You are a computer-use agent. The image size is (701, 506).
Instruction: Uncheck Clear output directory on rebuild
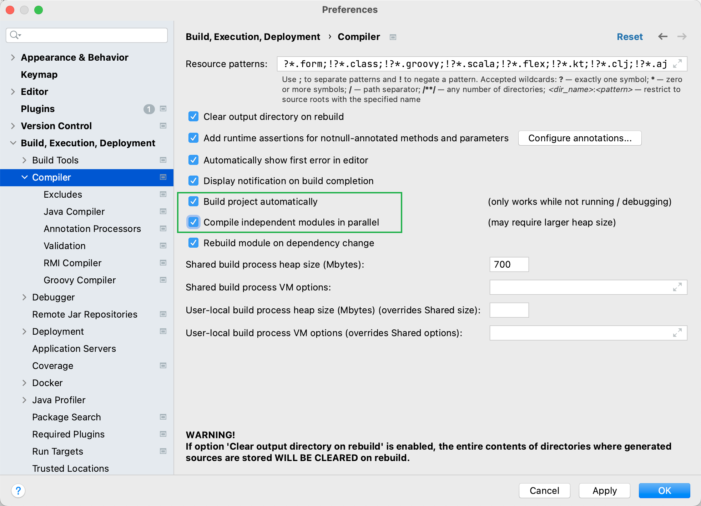pyautogui.click(x=193, y=117)
